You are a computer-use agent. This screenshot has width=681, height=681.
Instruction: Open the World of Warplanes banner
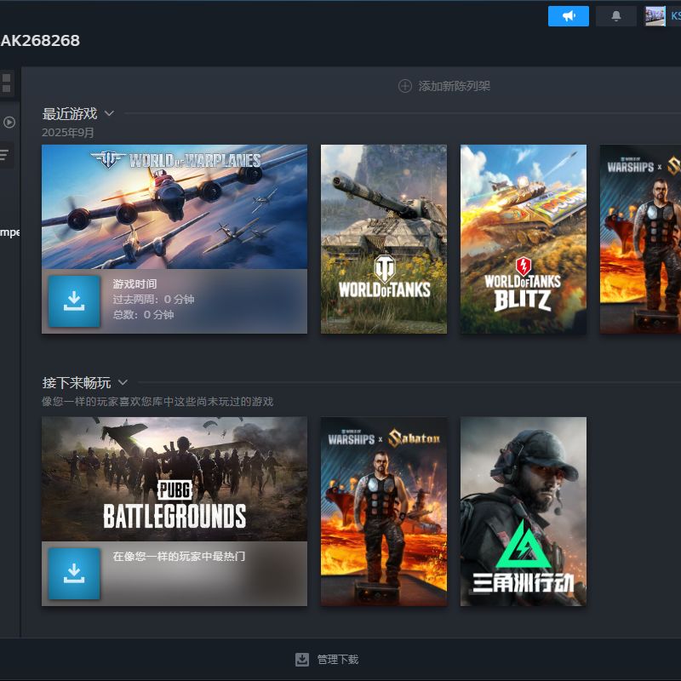[174, 207]
